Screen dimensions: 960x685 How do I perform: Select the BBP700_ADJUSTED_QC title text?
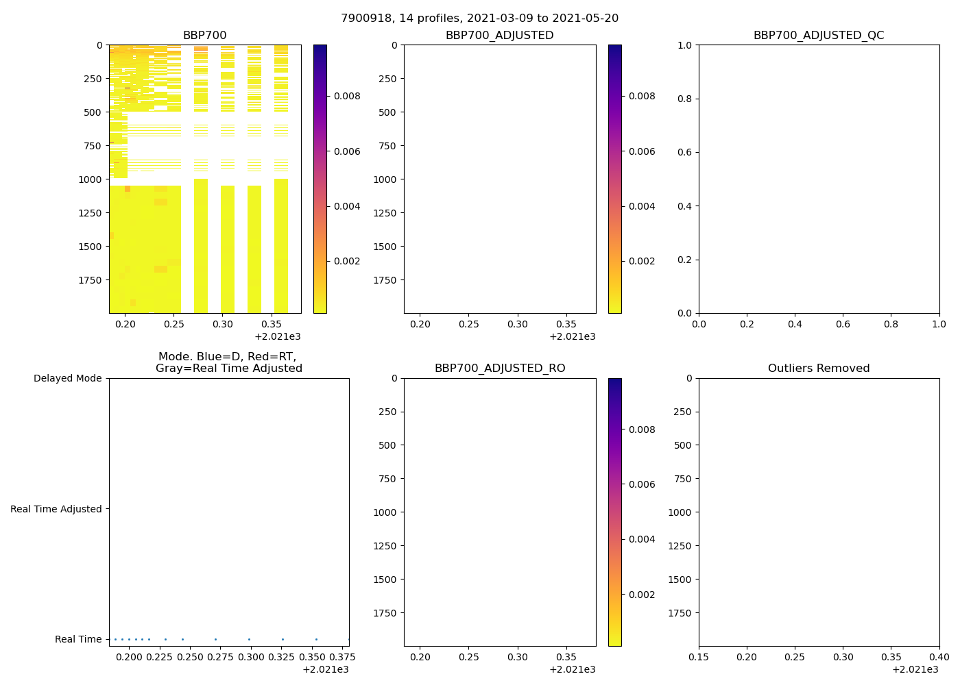pyautogui.click(x=818, y=36)
